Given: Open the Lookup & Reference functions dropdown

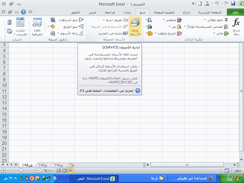Looking at the screenshot, I should pyautogui.click(x=149, y=20).
